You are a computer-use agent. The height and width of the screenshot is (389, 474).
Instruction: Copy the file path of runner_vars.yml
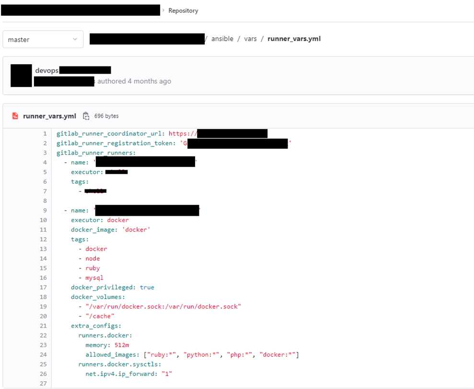coord(86,116)
